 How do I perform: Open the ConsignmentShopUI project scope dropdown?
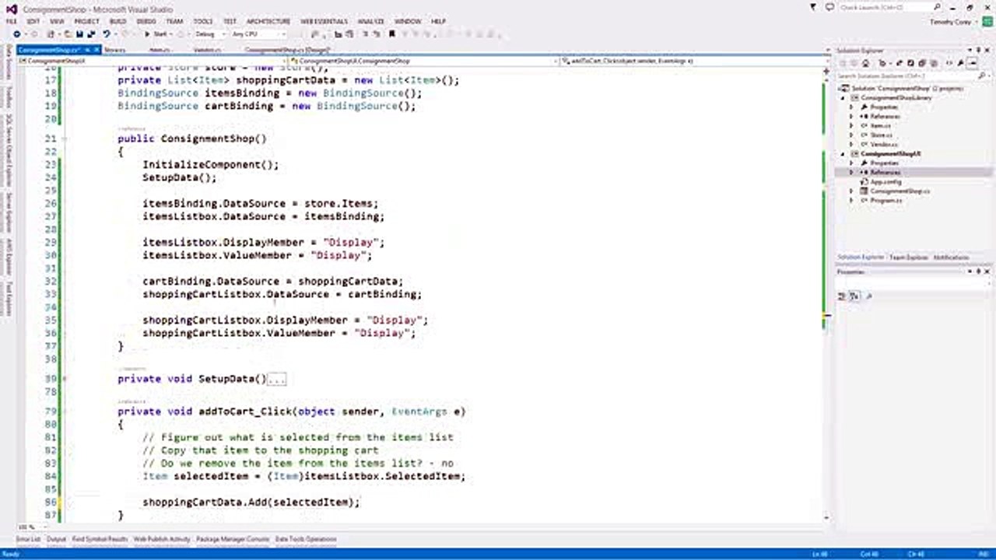[153, 60]
